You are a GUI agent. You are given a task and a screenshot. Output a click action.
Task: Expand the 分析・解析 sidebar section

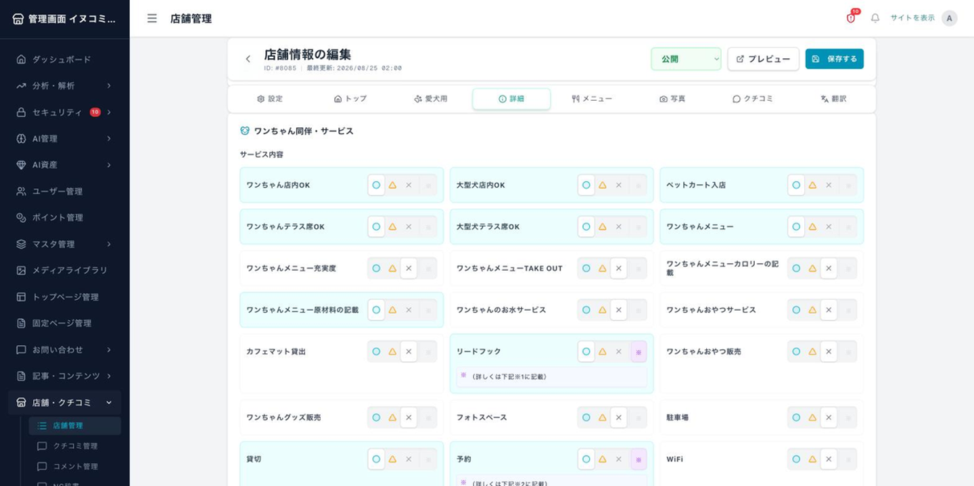tap(65, 86)
